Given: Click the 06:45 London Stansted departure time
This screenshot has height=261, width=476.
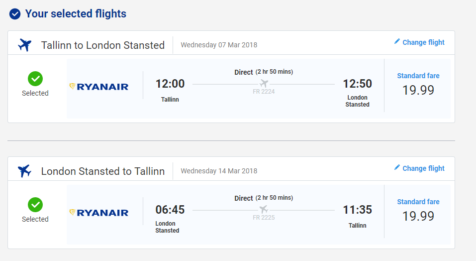Looking at the screenshot, I should pyautogui.click(x=170, y=210).
